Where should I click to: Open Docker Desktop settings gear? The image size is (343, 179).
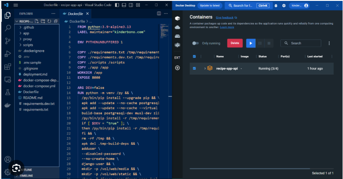284,6
